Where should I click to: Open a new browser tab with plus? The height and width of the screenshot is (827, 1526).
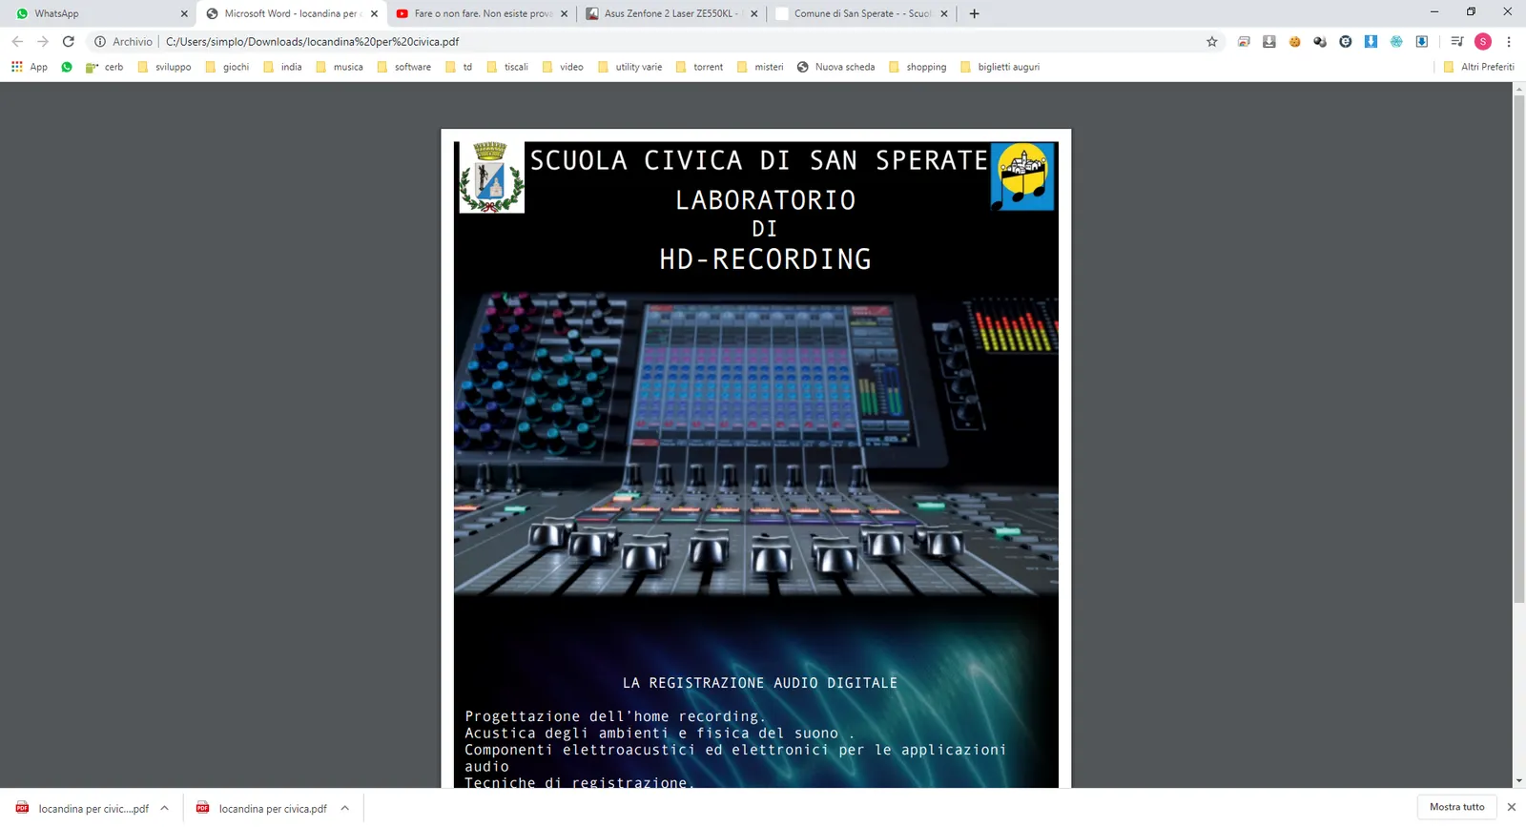tap(974, 13)
